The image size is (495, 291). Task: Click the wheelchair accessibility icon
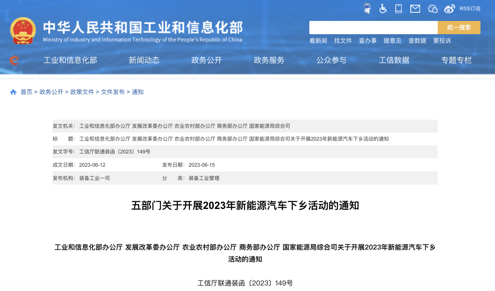[383, 9]
